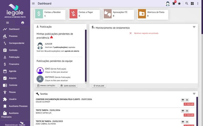Delete the BANCO SAFRA S/A task
This screenshot has width=203, height=126.
(189, 115)
